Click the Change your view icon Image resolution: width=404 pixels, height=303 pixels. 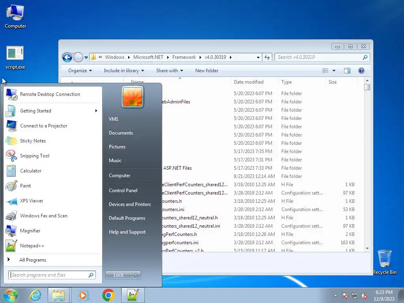pos(325,71)
